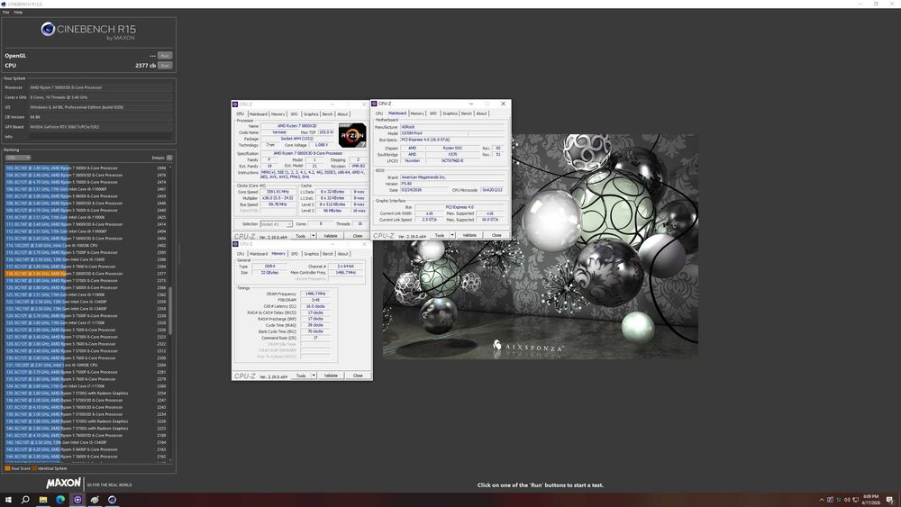Switch to CPU tab in CPU-Z Memory window
The image size is (901, 507).
pyautogui.click(x=241, y=253)
